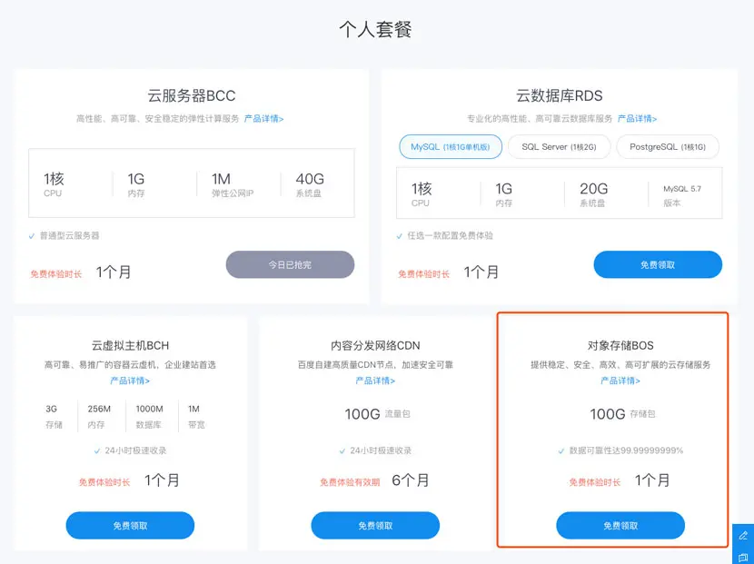Viewport: 754px width, 564px height.
Task: Click the 3G 存储 spec in BCH card
Action: pyautogui.click(x=54, y=416)
